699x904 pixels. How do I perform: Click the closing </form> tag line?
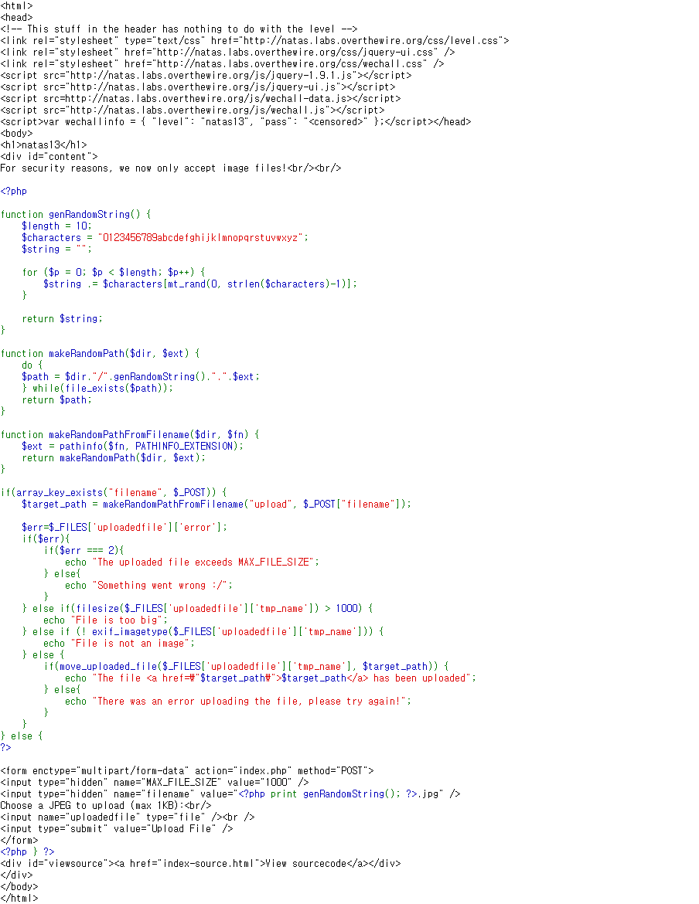tap(19, 840)
